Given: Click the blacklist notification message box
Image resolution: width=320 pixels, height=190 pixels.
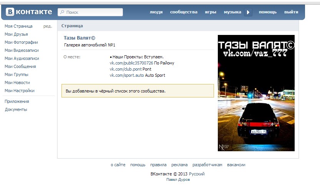Looking at the screenshot, I should tap(138, 91).
